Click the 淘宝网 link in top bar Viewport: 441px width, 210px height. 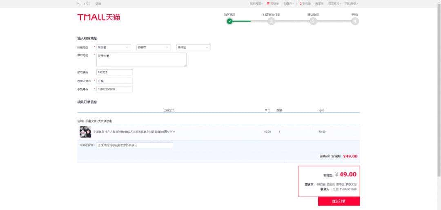click(x=319, y=4)
